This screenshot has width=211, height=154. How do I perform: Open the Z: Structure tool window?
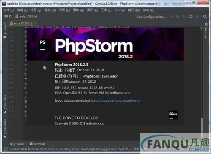point(5,104)
